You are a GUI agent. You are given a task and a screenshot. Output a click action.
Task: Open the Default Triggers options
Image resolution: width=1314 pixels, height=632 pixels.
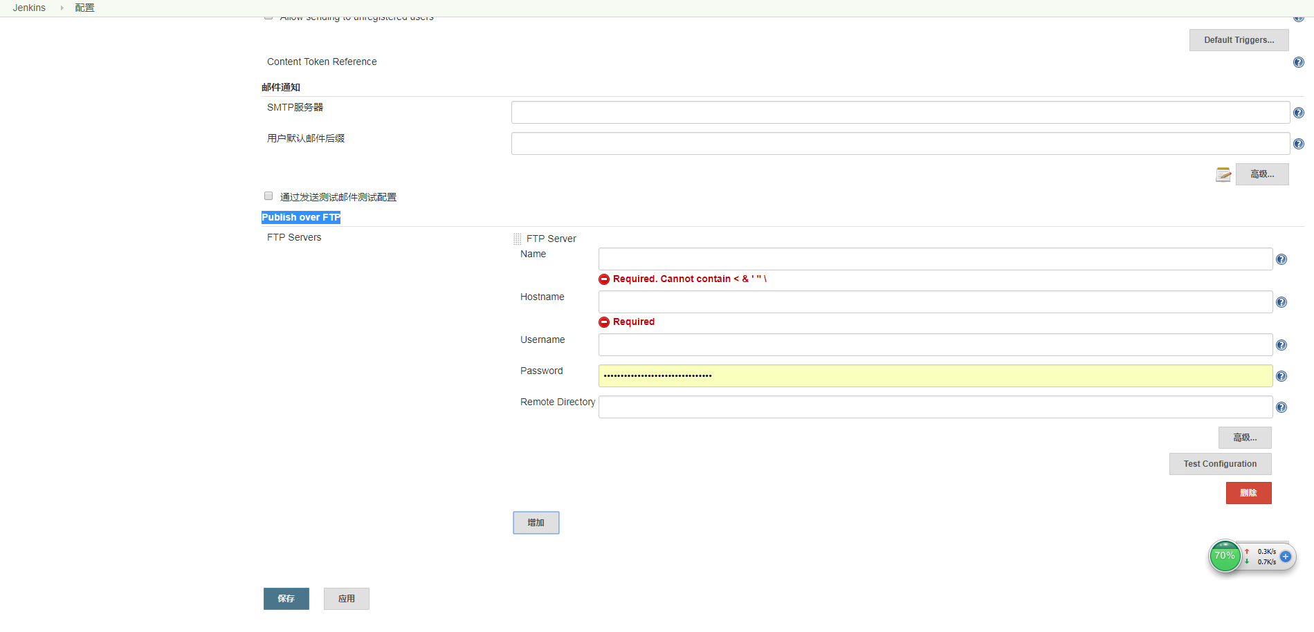(1238, 40)
